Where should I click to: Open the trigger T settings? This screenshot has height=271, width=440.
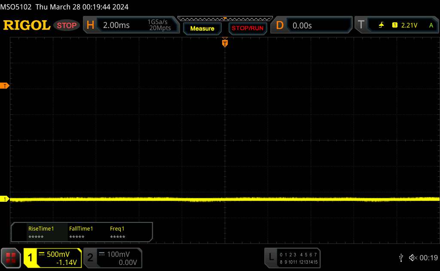tap(361, 25)
